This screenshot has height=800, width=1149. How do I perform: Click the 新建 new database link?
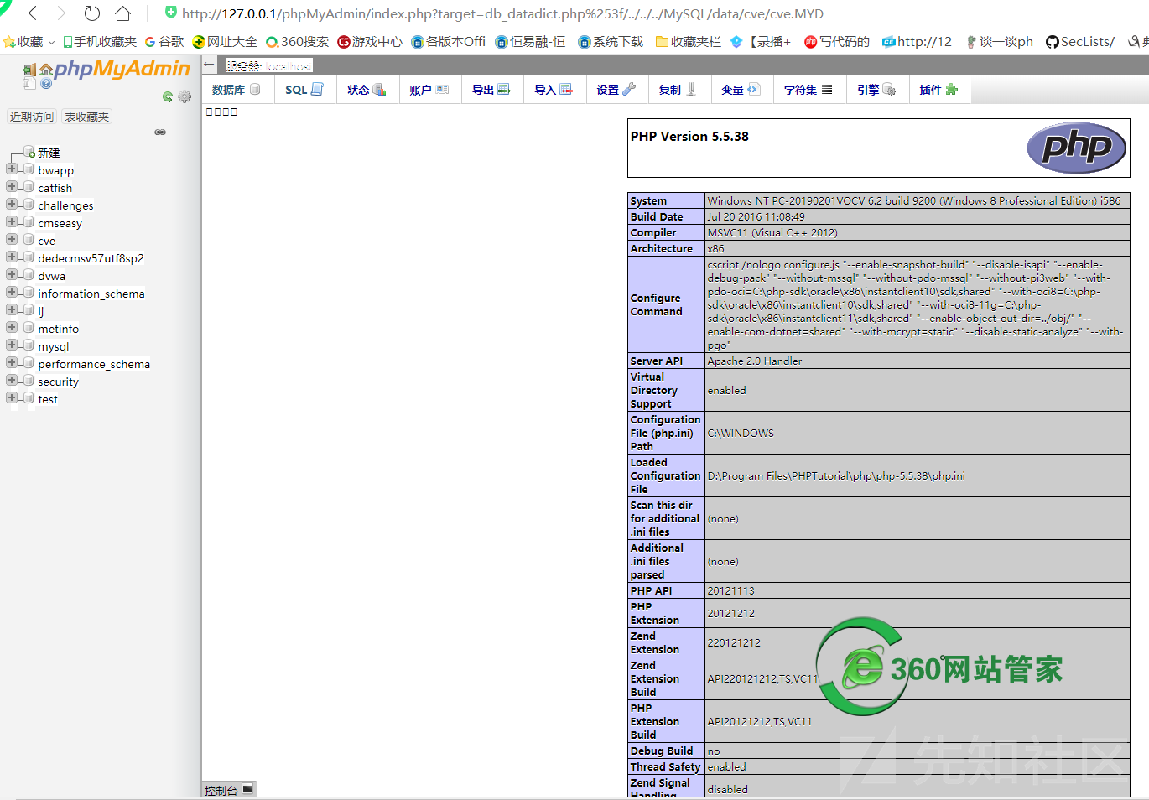49,153
